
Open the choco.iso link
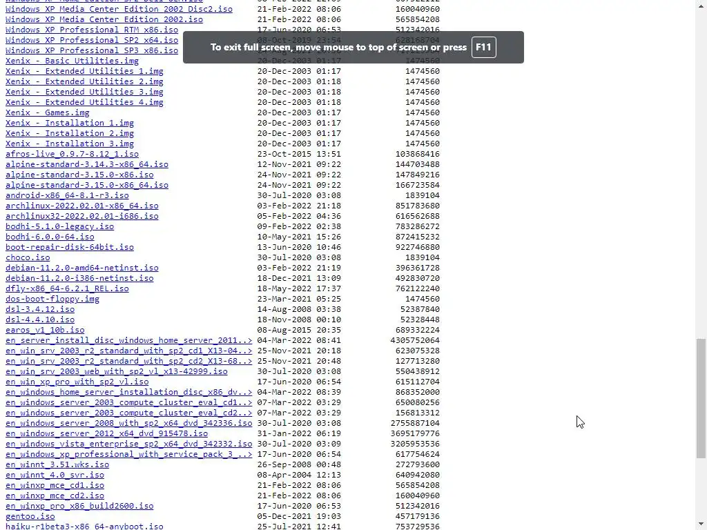[28, 258]
